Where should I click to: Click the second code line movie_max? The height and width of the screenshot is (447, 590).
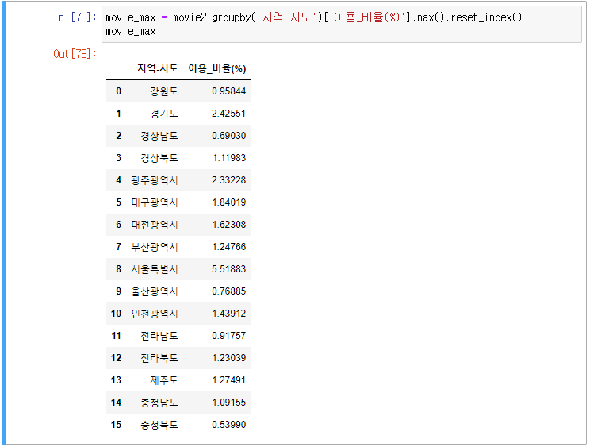click(131, 31)
